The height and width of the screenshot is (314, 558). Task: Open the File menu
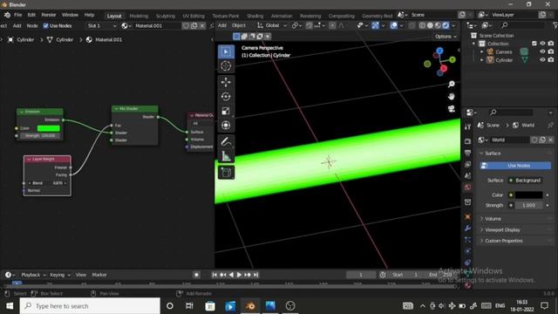pyautogui.click(x=17, y=15)
